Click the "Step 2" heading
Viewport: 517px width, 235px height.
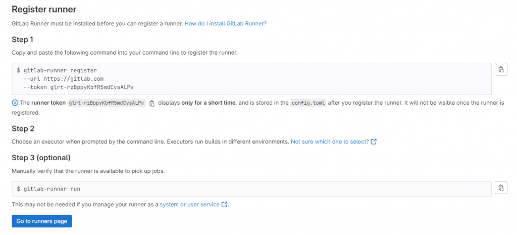pos(22,129)
